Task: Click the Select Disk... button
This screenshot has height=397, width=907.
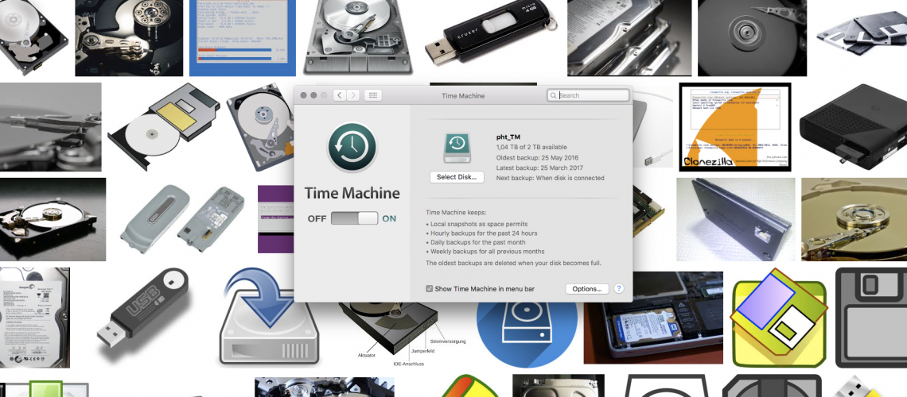Action: coord(457,177)
